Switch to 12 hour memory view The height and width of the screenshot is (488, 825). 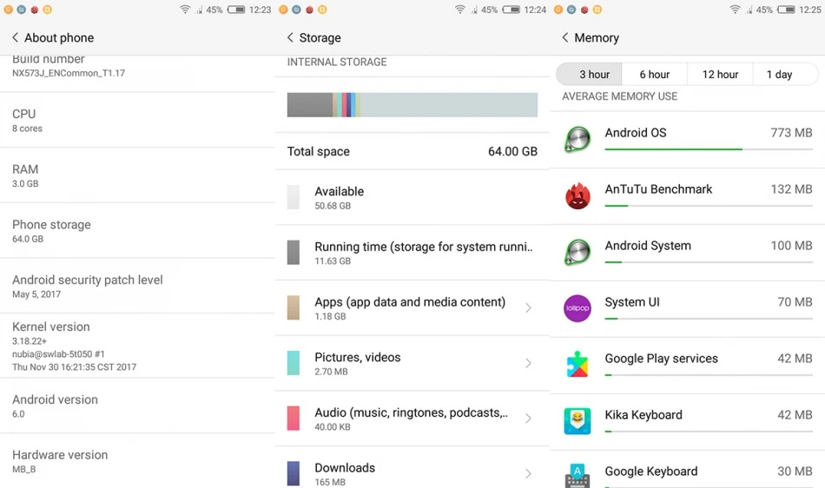point(720,74)
